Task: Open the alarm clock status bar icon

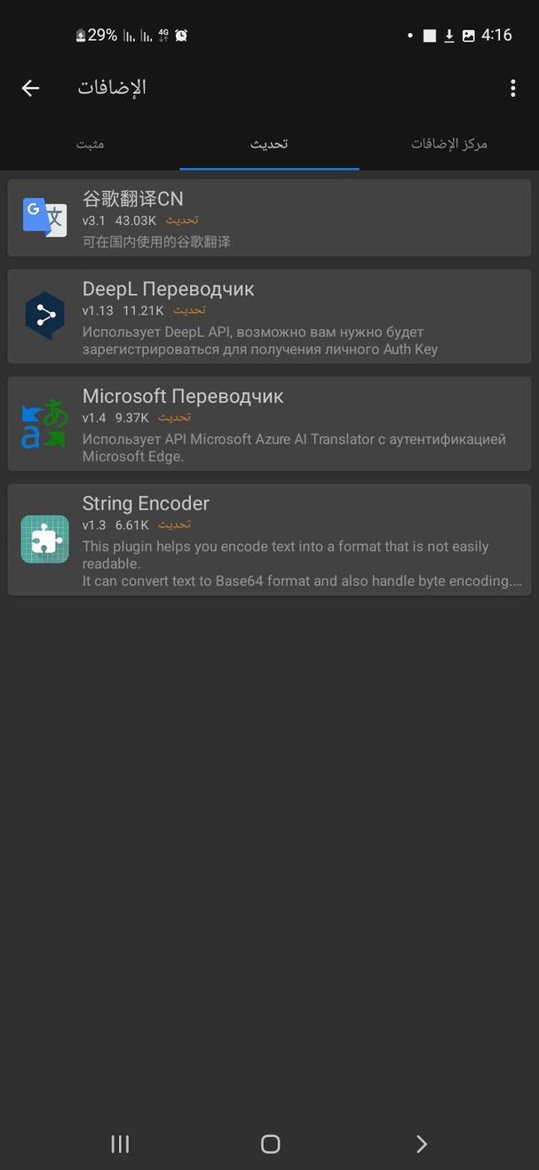Action: click(181, 35)
